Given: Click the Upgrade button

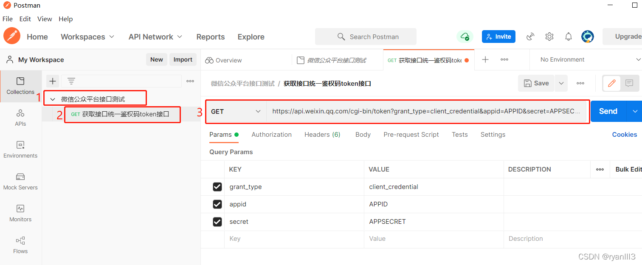Looking at the screenshot, I should (623, 37).
